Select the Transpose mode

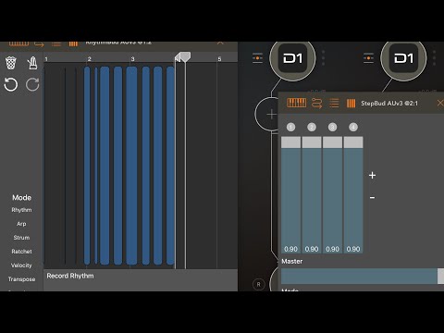[x=21, y=279]
